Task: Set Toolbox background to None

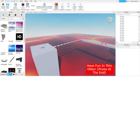Action: click(21, 74)
